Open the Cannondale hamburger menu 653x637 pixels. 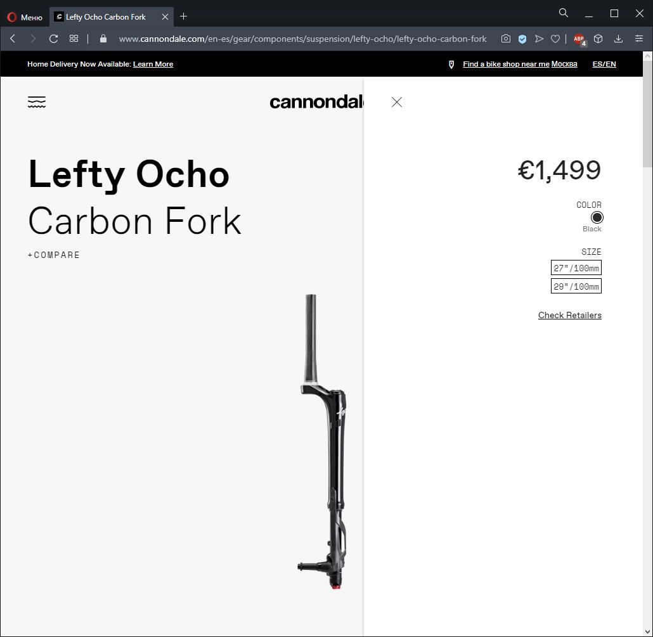[x=37, y=102]
